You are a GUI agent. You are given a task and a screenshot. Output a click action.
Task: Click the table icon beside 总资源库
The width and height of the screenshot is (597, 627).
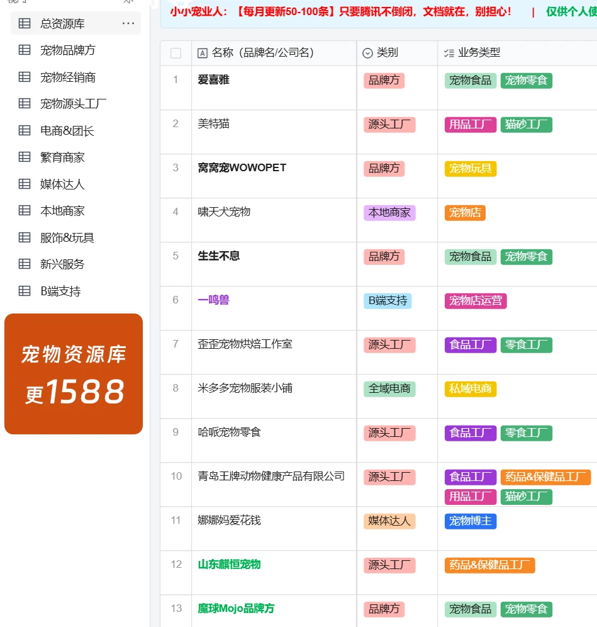[x=25, y=23]
